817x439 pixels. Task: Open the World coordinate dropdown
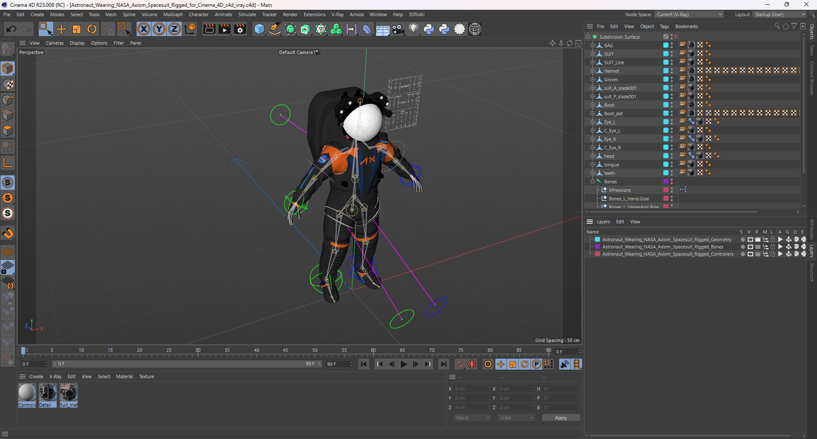click(471, 418)
